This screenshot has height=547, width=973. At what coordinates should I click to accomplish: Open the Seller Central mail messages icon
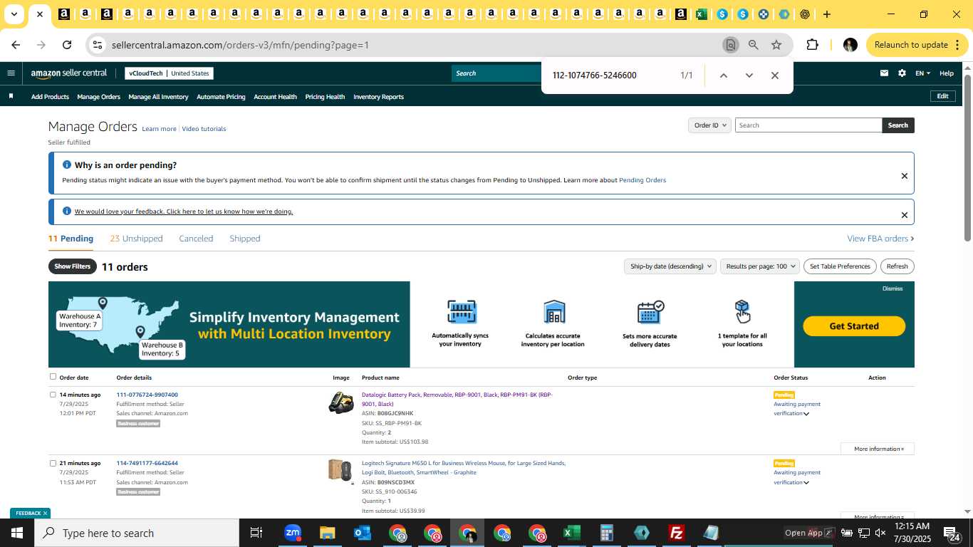[x=884, y=73]
